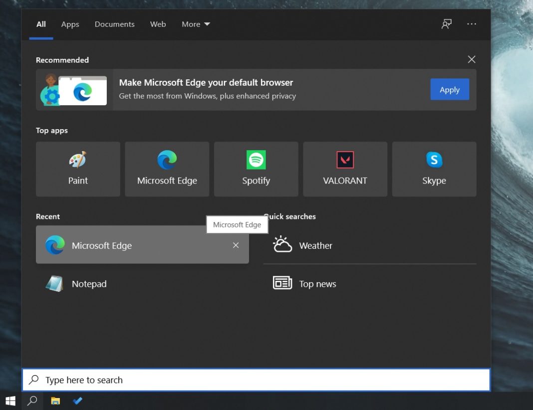This screenshot has height=410, width=533.
Task: Open the ellipsis options menu
Action: point(471,24)
